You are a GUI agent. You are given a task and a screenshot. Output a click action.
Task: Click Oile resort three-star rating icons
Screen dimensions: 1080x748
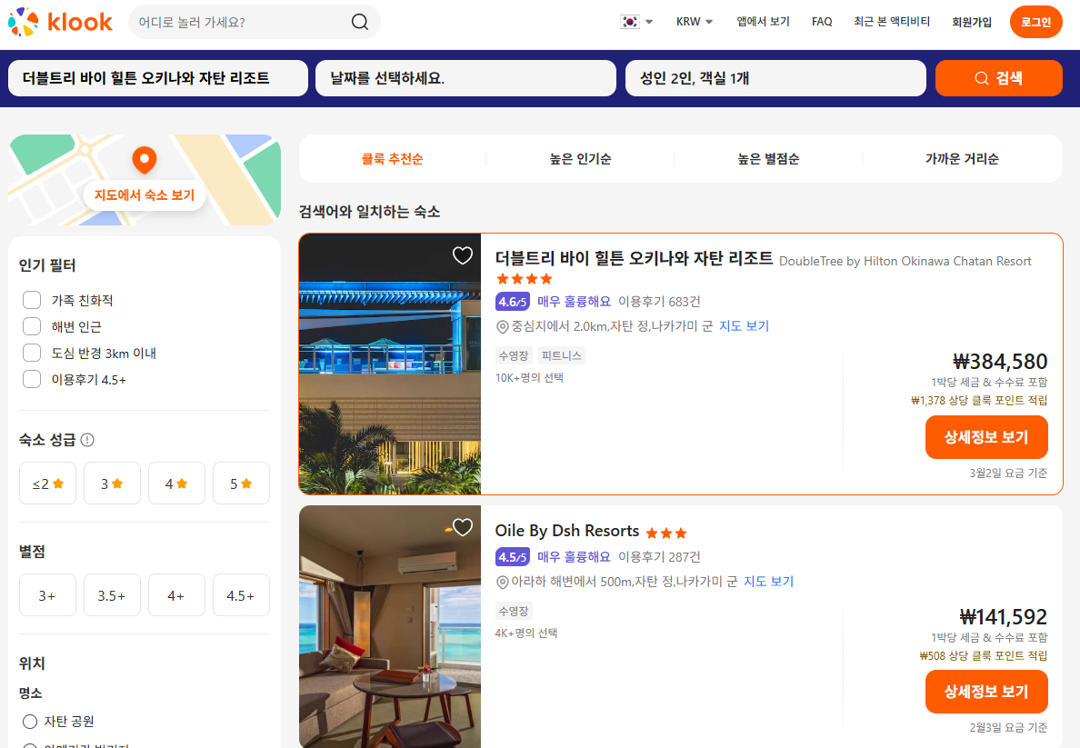click(666, 534)
